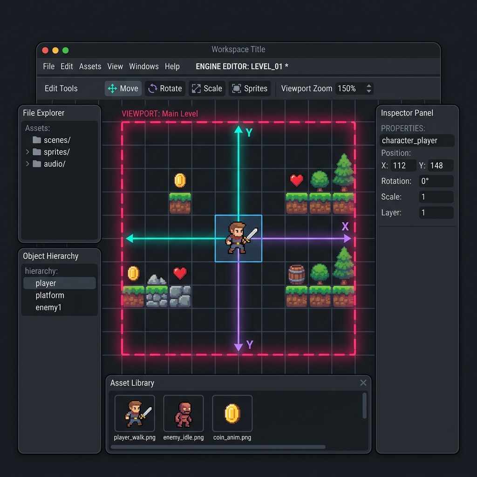This screenshot has height=477, width=477.
Task: Open the Sprites tool
Action: pyautogui.click(x=250, y=89)
